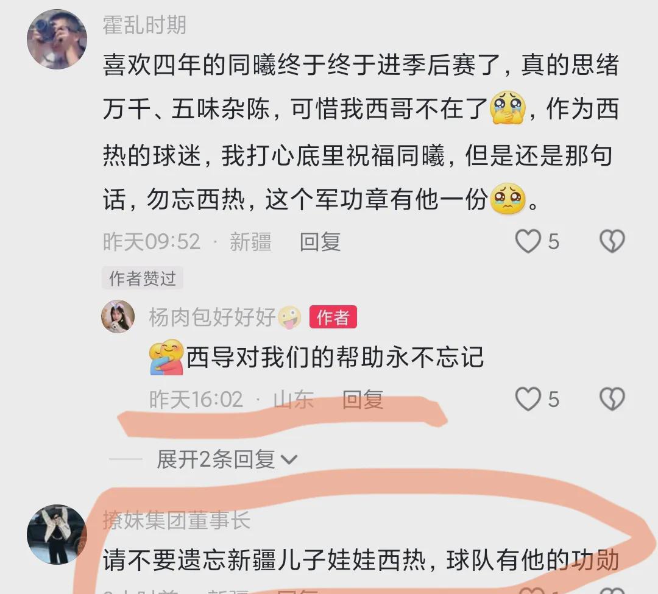
Task: Open username 霍乱时期 profile
Action: (x=144, y=25)
